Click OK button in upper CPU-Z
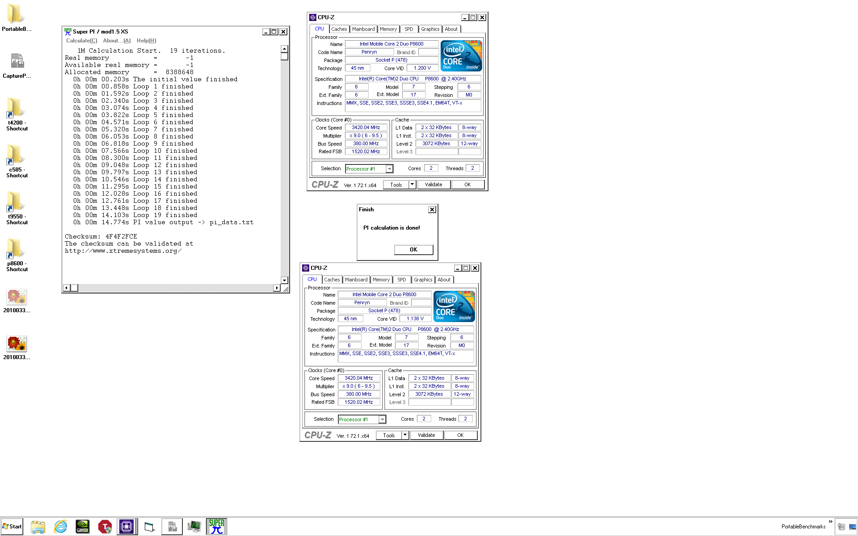 coord(467,184)
